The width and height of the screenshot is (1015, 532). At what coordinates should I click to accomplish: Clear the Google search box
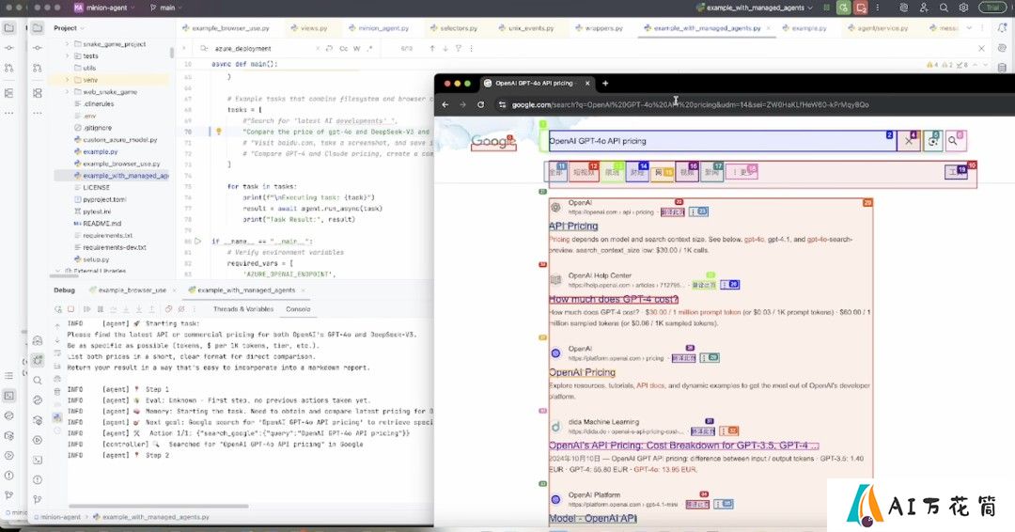coord(910,140)
